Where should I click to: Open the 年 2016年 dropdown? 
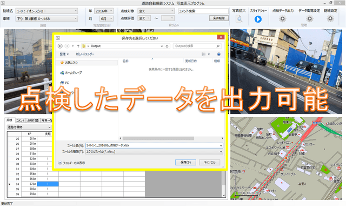(x=104, y=11)
